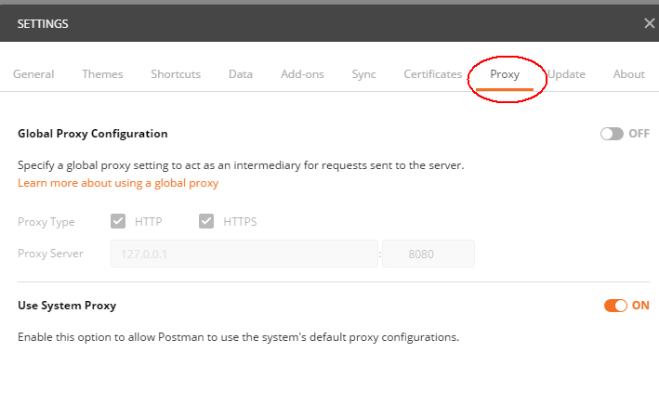Uncheck the HTTPS proxy type checkbox
The image size is (659, 418).
click(206, 221)
